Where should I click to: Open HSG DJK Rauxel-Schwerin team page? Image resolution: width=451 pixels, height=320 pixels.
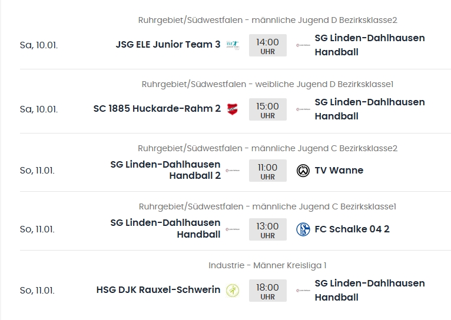tap(158, 290)
